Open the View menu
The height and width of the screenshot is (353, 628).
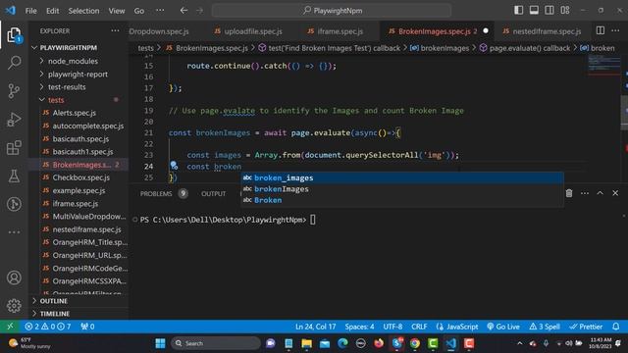coord(117,11)
